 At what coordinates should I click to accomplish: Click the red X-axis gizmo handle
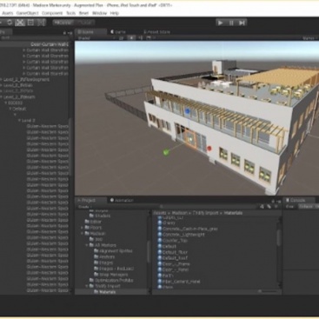(x=209, y=149)
